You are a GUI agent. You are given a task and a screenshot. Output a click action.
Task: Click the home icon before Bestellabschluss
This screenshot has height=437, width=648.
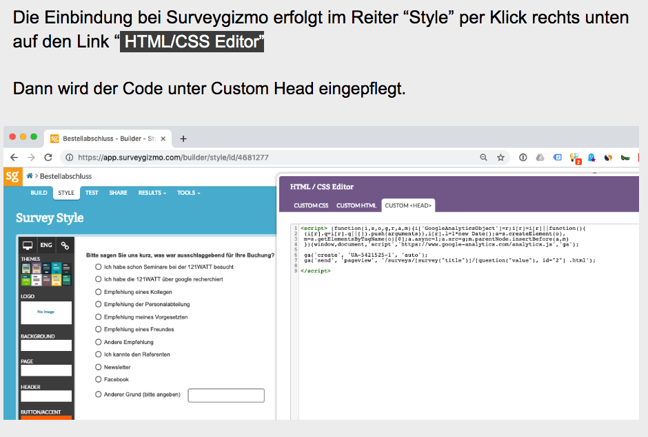[x=30, y=176]
